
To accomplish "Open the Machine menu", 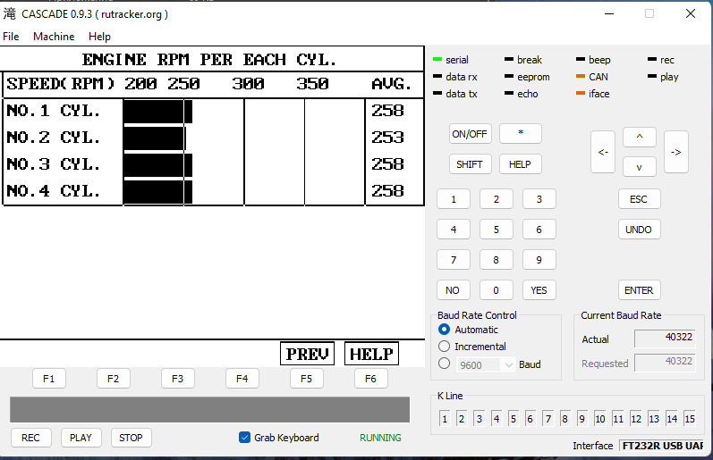I will coord(54,37).
